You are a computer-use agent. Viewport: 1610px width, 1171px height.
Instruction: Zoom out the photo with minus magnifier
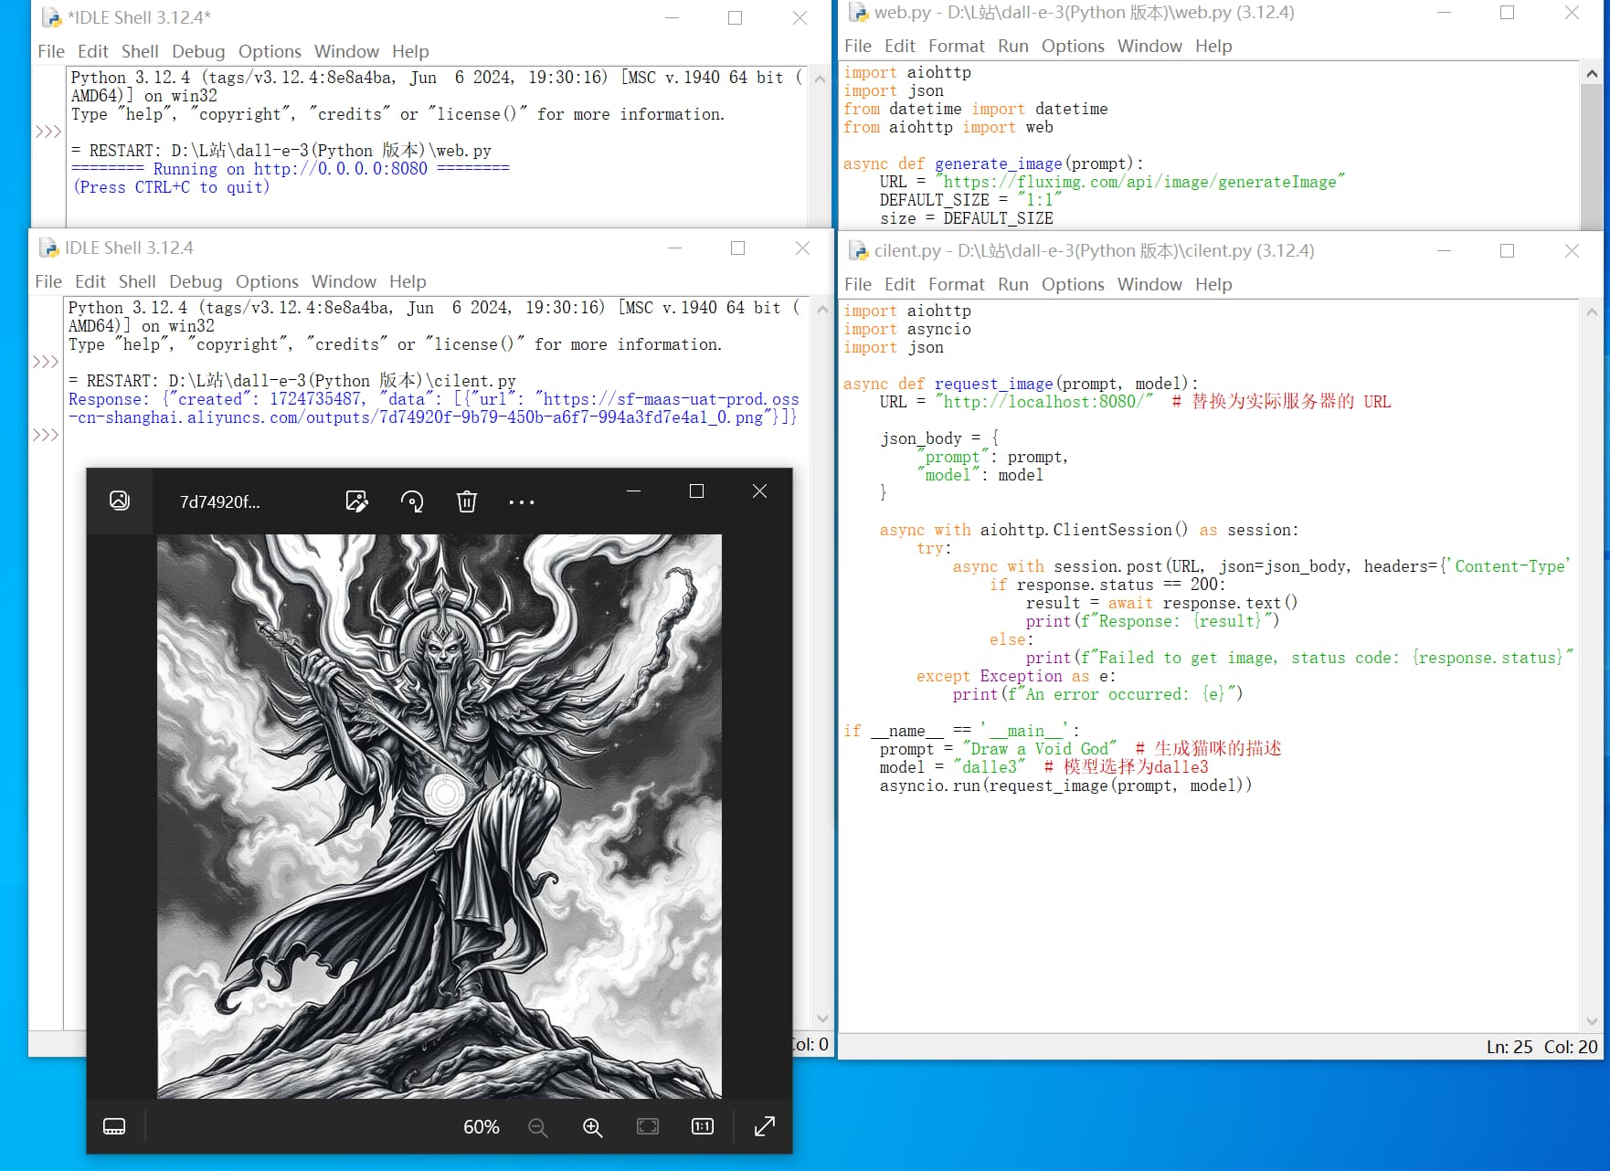pyautogui.click(x=538, y=1127)
